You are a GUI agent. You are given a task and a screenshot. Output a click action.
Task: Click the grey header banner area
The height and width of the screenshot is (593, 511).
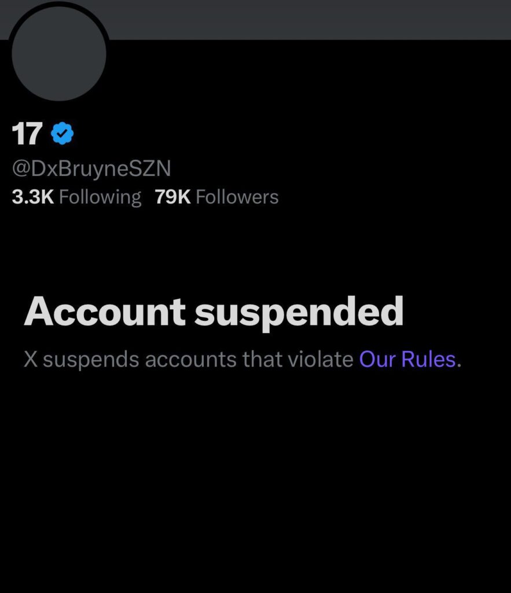pos(313,19)
